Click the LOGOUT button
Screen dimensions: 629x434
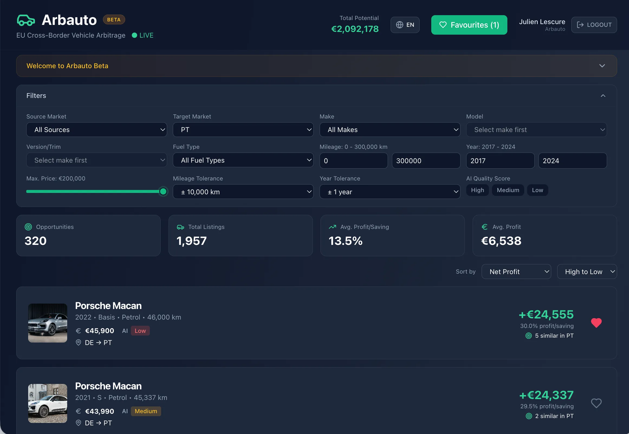click(594, 25)
